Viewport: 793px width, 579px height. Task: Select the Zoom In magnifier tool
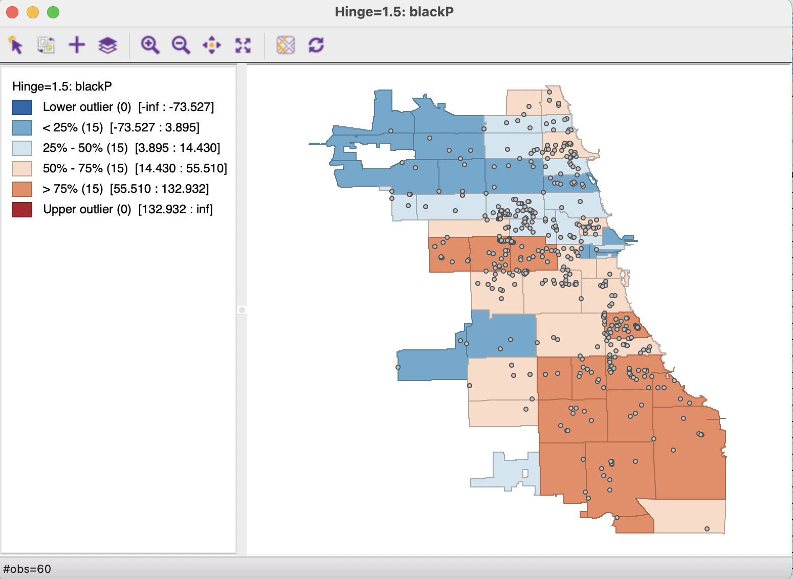(150, 45)
